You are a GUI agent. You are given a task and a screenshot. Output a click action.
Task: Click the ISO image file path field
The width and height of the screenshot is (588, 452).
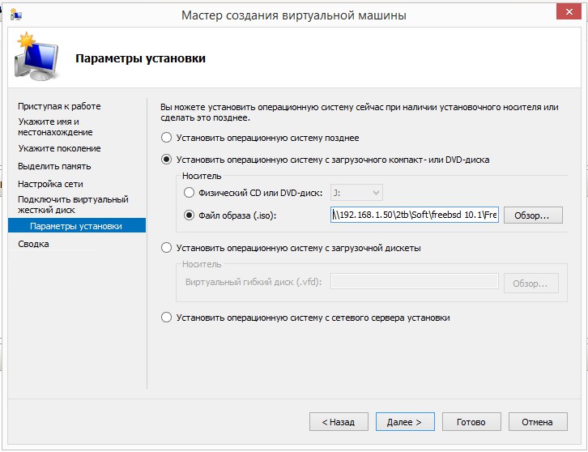(x=415, y=215)
